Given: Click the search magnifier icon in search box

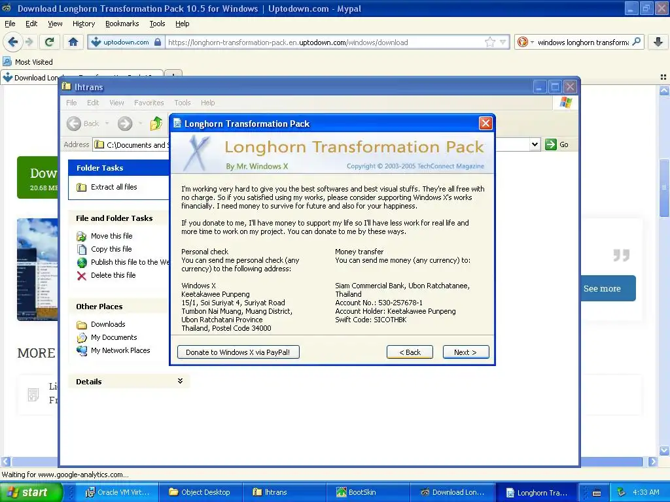Looking at the screenshot, I should click(x=636, y=42).
